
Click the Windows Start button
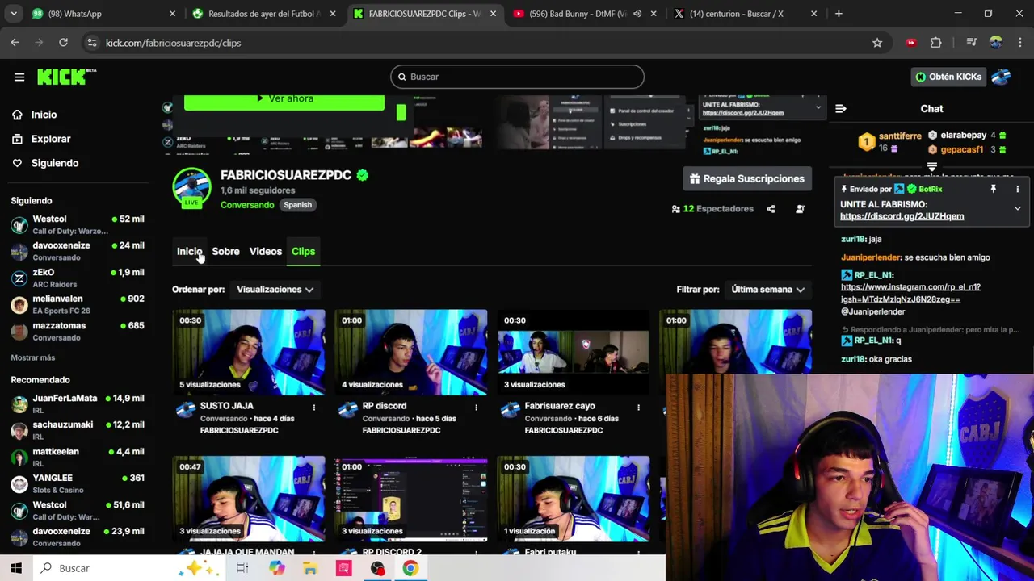click(16, 568)
